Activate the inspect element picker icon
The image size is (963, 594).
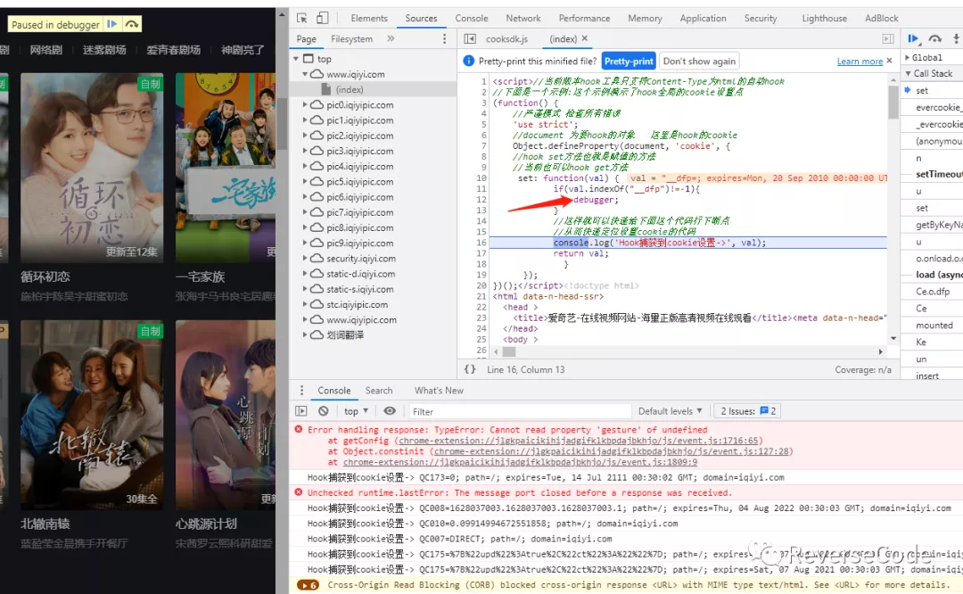[301, 18]
